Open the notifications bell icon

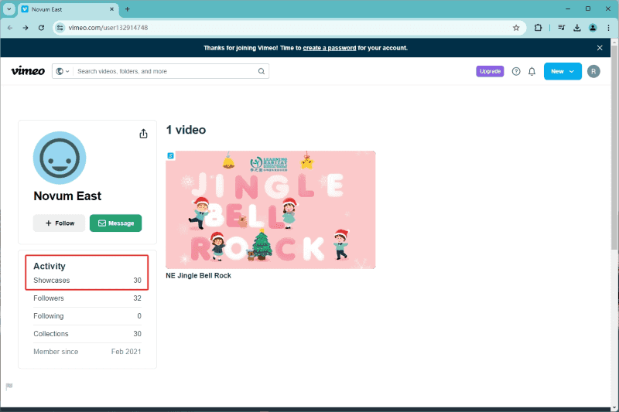coord(532,71)
